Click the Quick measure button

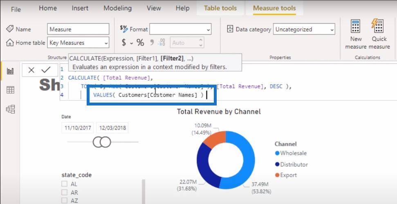pyautogui.click(x=379, y=34)
